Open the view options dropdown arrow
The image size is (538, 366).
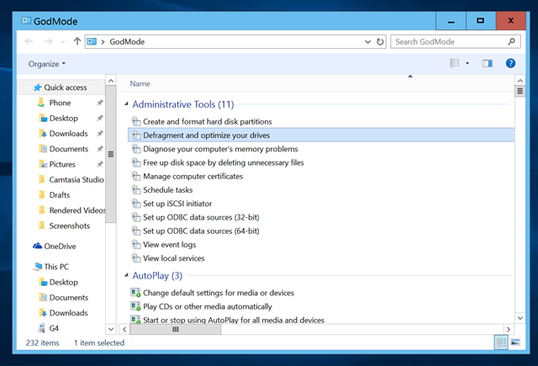pyautogui.click(x=467, y=63)
